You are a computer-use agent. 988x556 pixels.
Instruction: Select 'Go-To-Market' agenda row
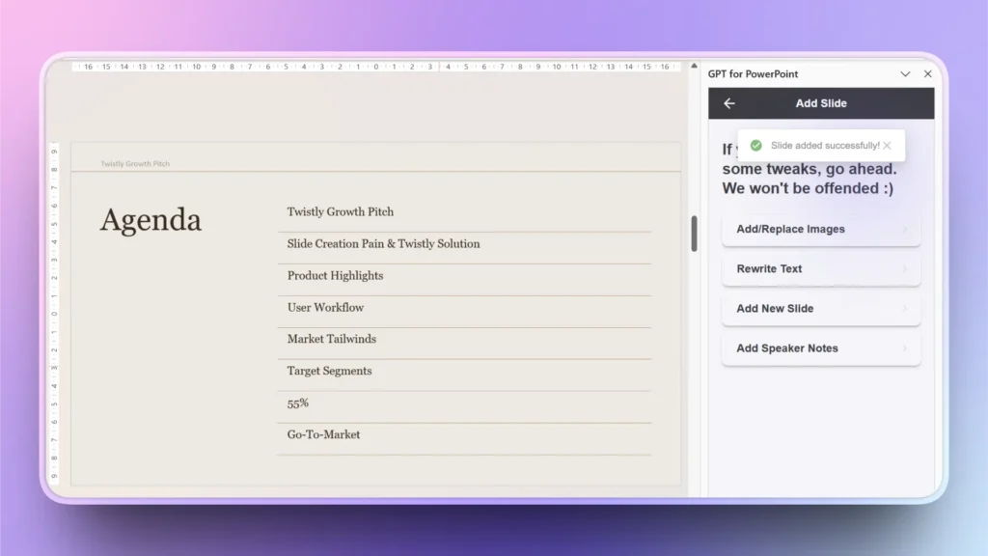464,439
